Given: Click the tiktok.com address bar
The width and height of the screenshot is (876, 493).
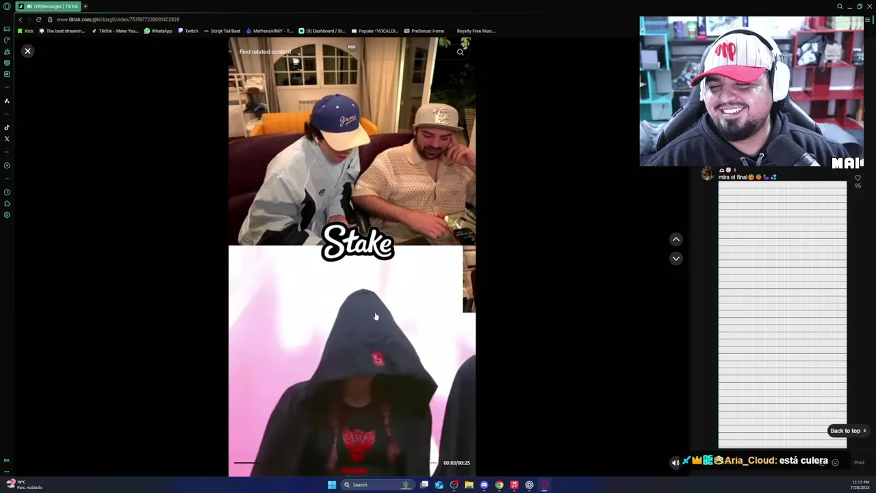Looking at the screenshot, I should (118, 19).
